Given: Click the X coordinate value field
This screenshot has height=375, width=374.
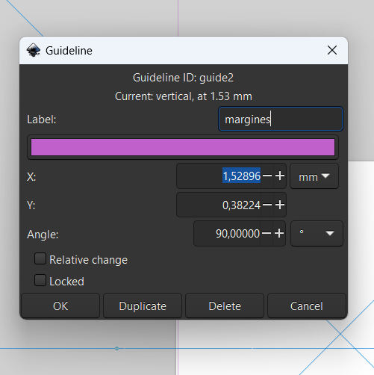Looking at the screenshot, I should tap(219, 176).
